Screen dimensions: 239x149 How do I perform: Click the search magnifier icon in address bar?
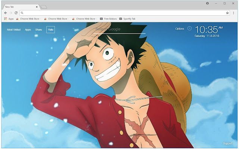(22, 13)
